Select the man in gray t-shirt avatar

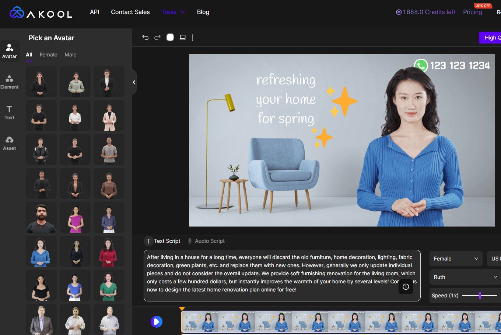tap(109, 149)
